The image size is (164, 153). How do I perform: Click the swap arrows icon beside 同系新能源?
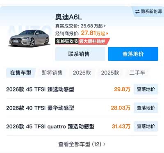pyautogui.click(x=137, y=11)
